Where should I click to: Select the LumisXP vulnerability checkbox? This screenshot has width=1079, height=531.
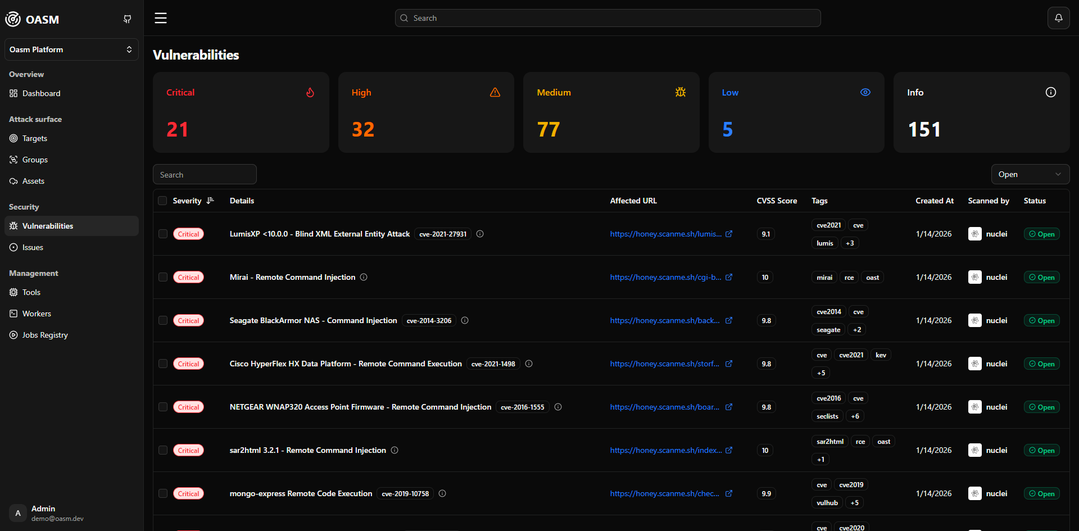[x=163, y=234]
